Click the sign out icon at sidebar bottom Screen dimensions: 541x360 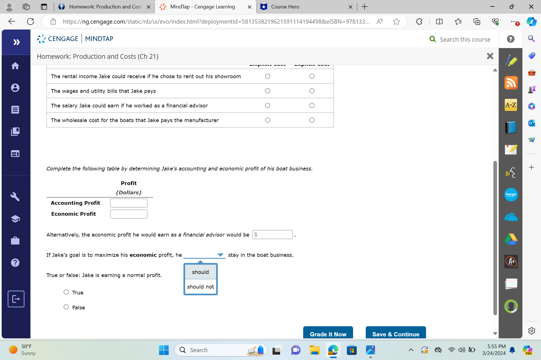click(16, 299)
